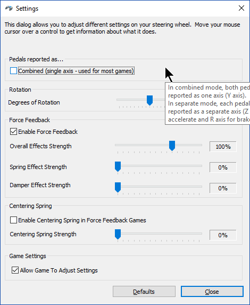Screen dimensions: 250x305
Task: Reset settings with the Defaults button
Action: click(x=144, y=291)
